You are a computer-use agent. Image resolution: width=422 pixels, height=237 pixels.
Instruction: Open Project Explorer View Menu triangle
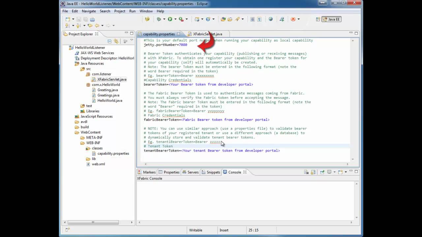[x=132, y=40]
